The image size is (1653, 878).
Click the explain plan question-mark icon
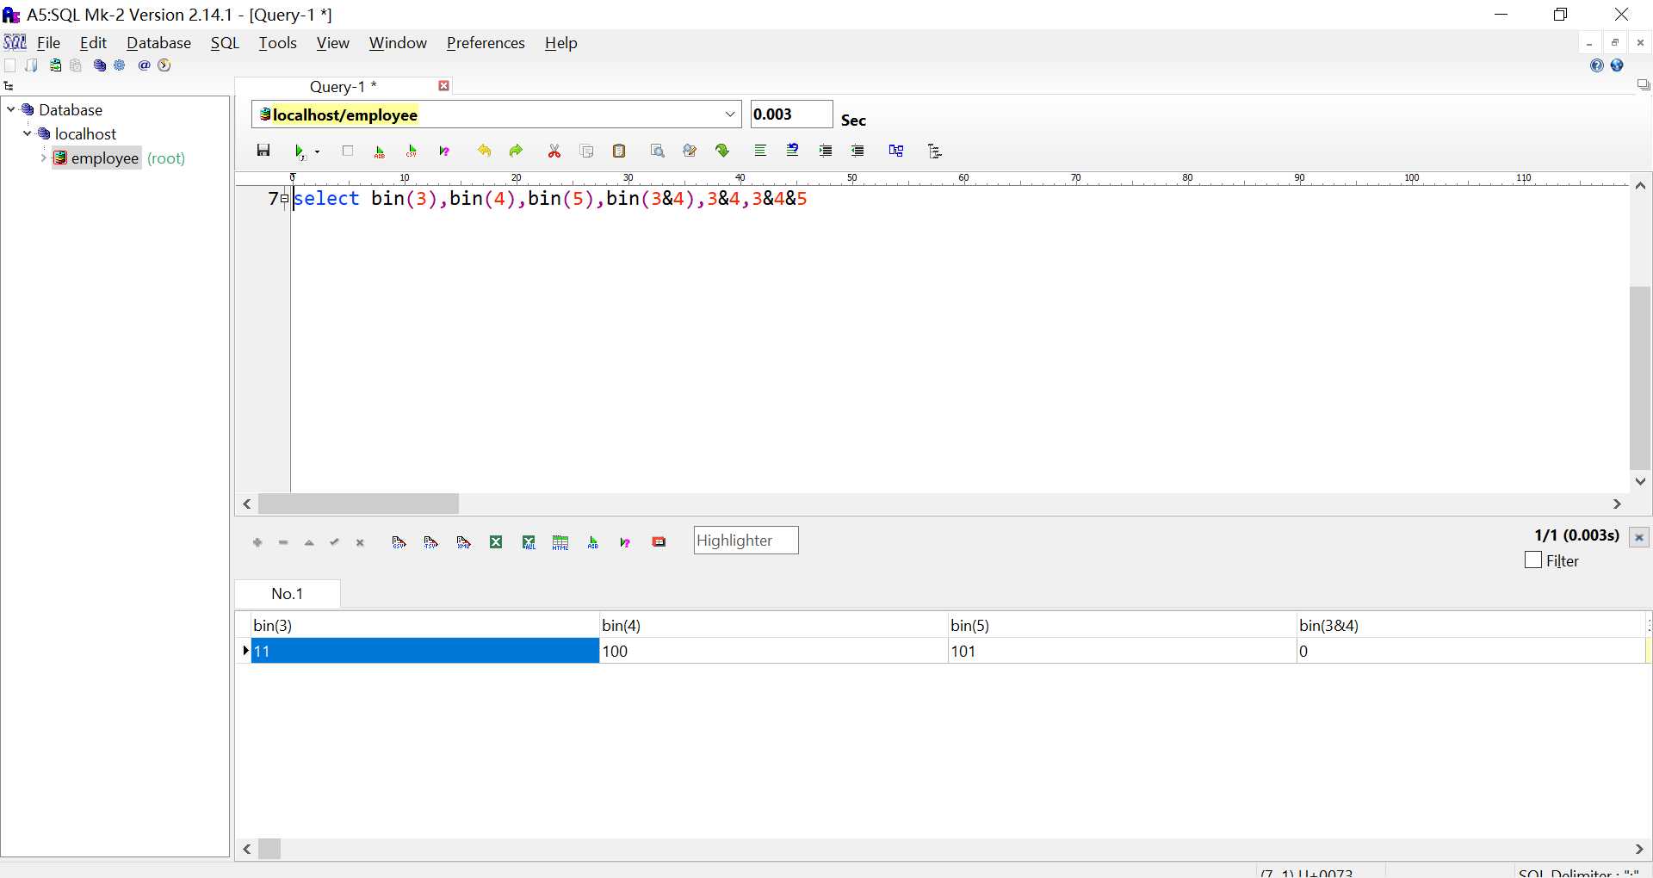click(x=444, y=151)
